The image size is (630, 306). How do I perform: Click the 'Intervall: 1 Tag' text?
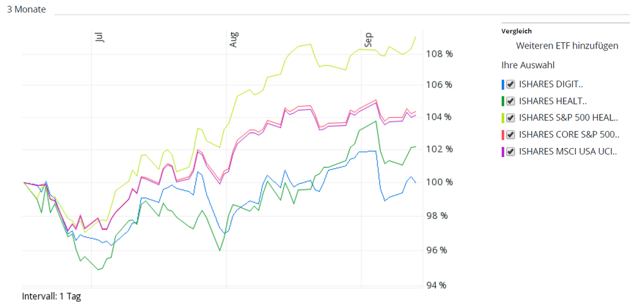pos(51,296)
